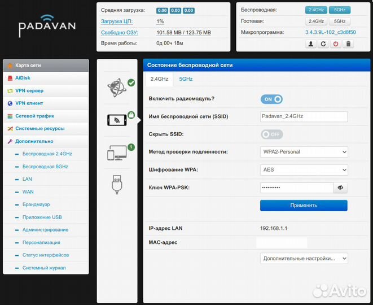The width and height of the screenshot is (373, 305).
Task: Open Сетевой трафик menu item
Action: click(46, 116)
